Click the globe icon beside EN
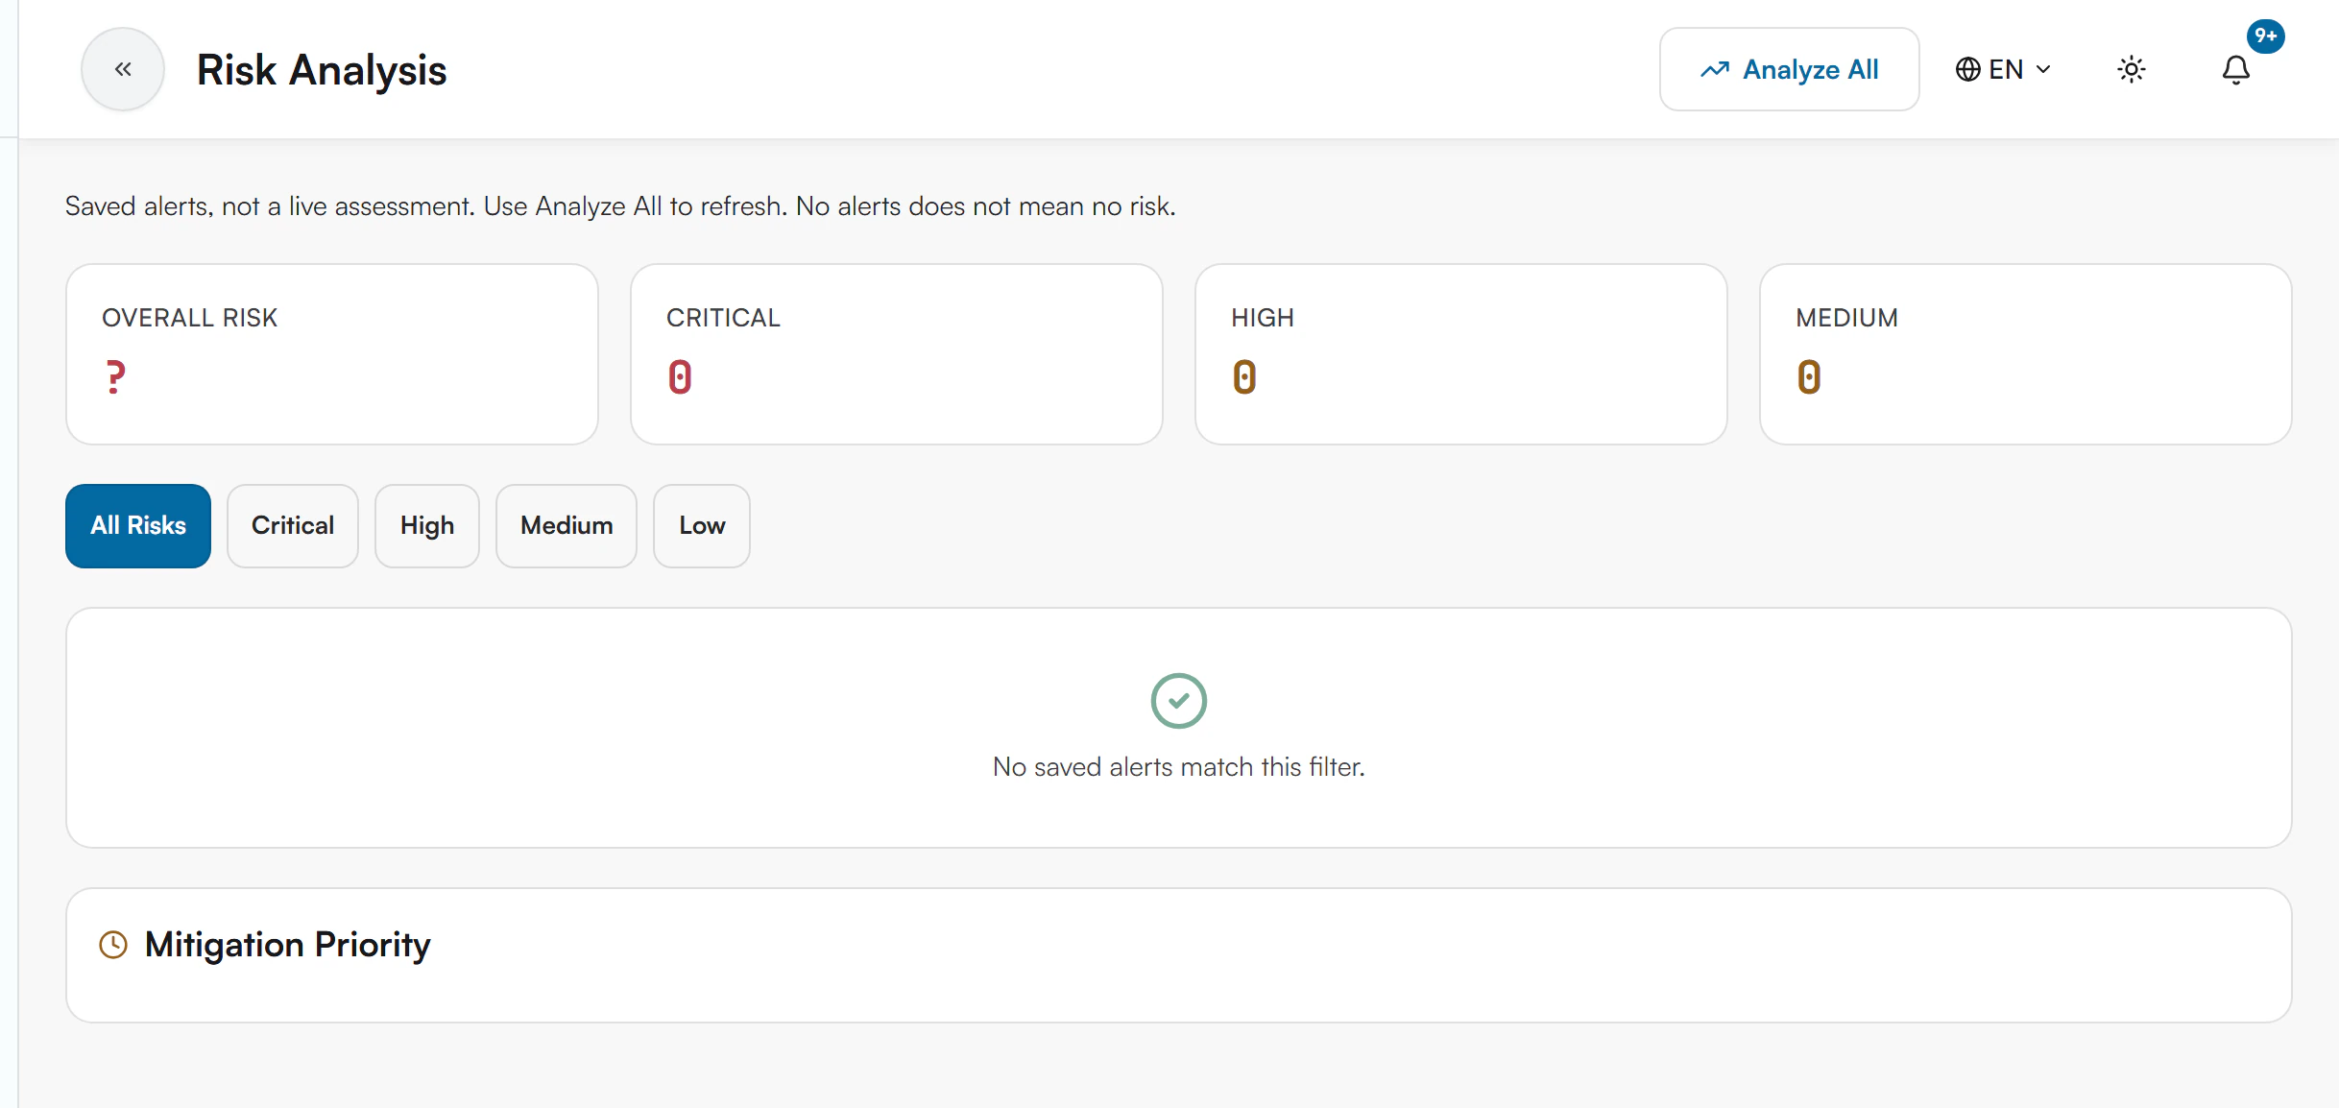 click(x=1968, y=69)
